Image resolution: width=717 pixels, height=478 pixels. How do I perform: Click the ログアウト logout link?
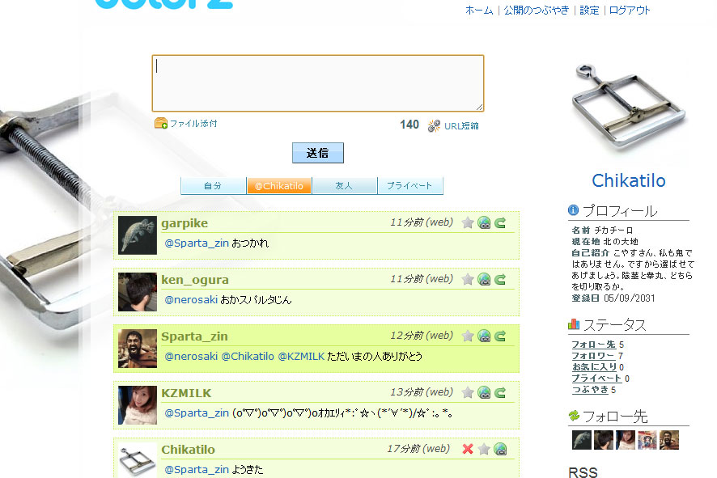point(629,11)
